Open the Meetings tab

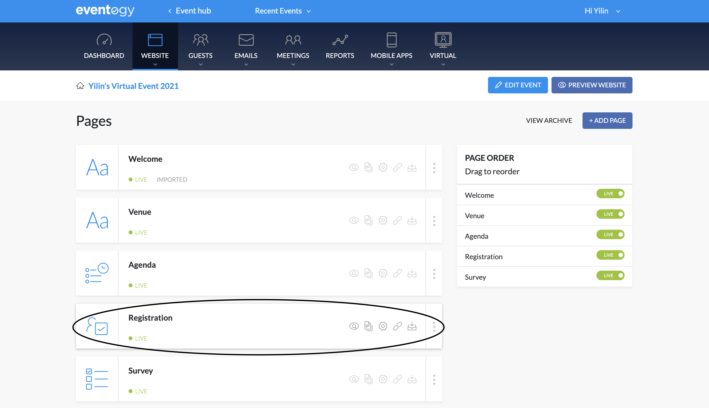coord(293,46)
